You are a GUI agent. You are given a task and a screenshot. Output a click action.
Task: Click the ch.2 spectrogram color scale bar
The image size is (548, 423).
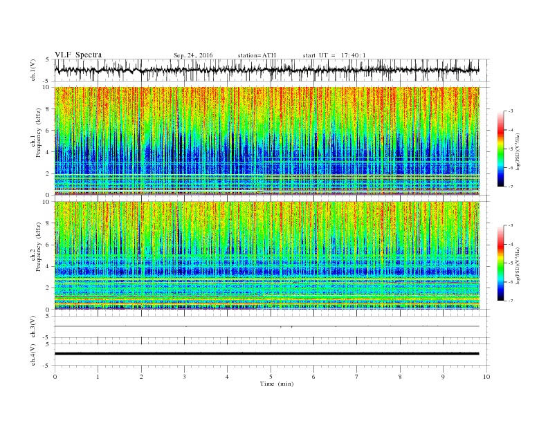[x=501, y=263]
